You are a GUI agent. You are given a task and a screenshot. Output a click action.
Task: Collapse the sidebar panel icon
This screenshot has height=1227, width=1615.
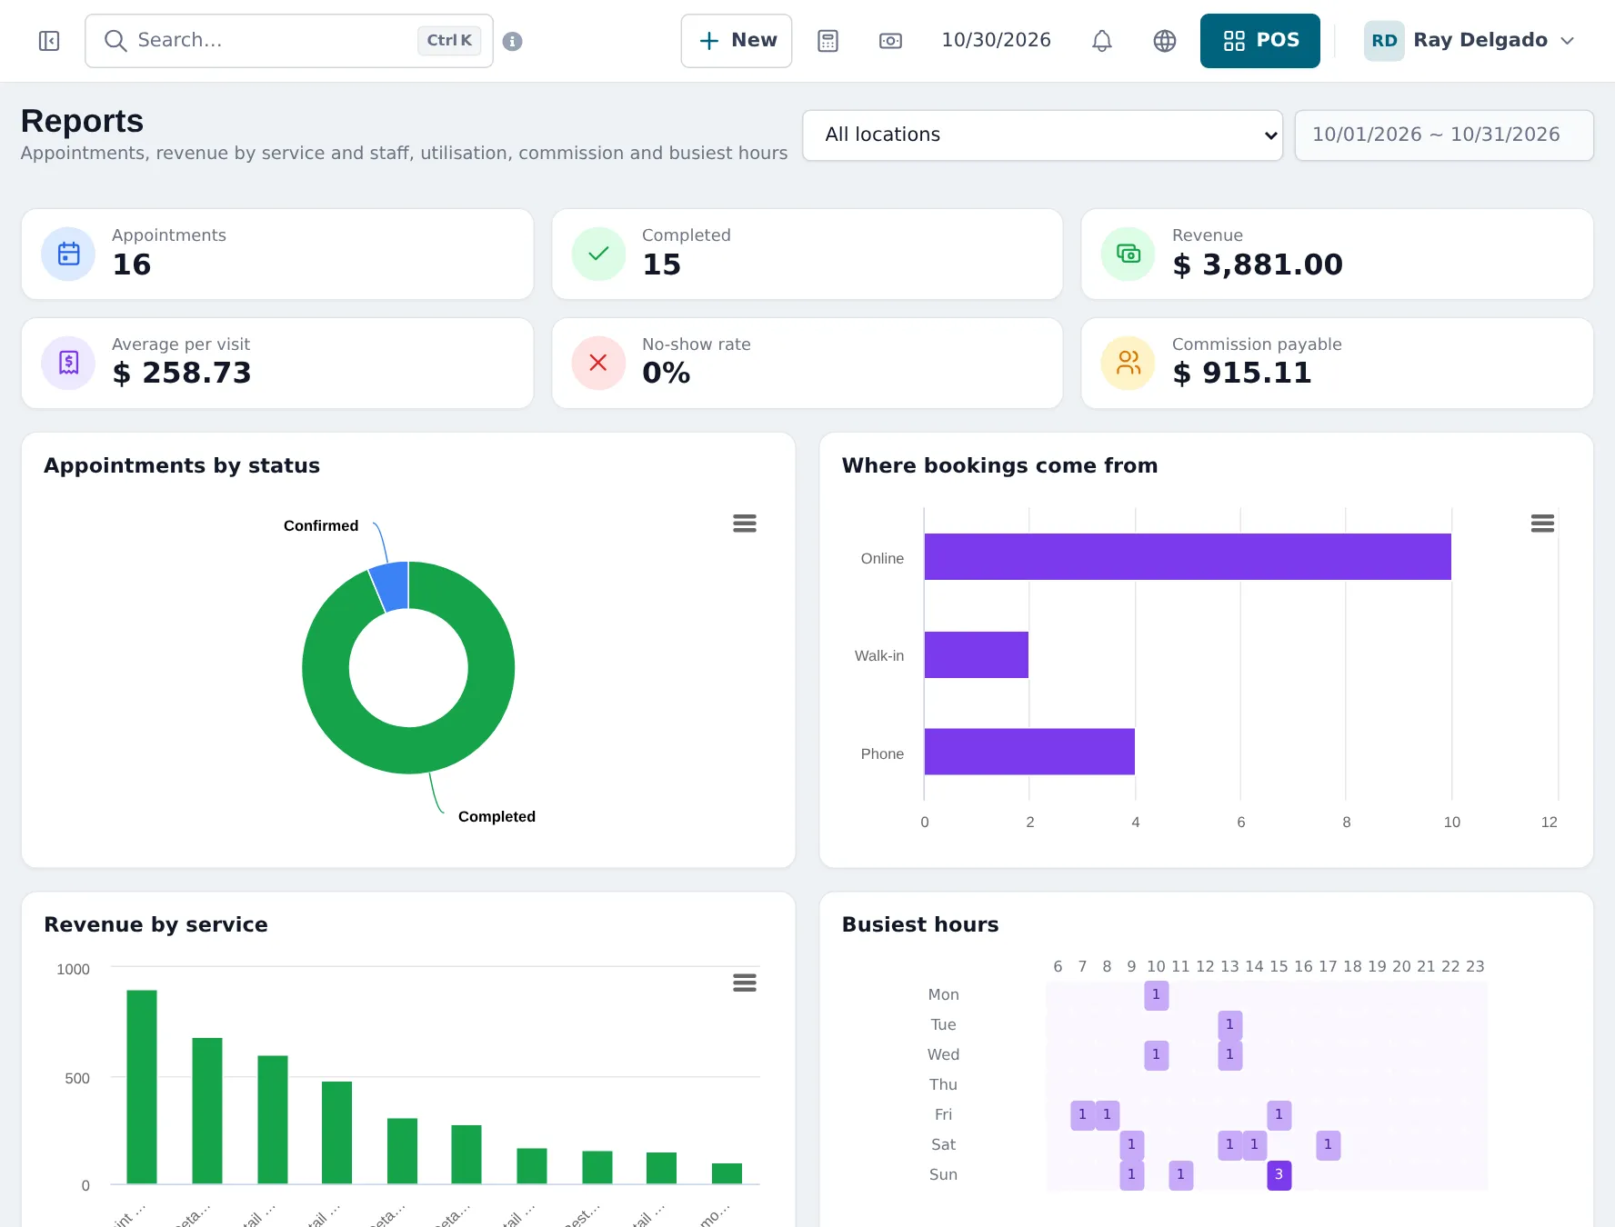pos(49,41)
